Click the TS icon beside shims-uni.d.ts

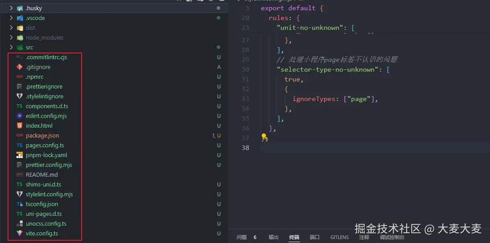[x=20, y=184]
